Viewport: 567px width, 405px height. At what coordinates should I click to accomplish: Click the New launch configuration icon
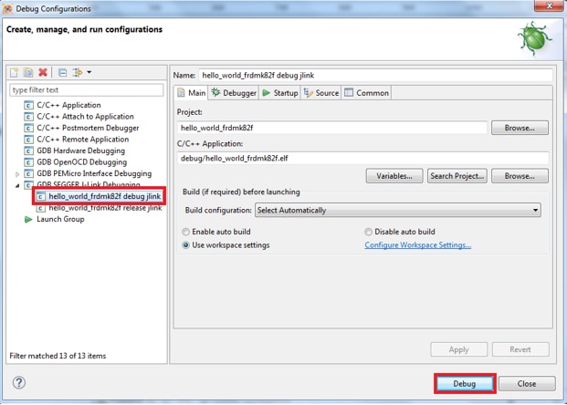(16, 72)
